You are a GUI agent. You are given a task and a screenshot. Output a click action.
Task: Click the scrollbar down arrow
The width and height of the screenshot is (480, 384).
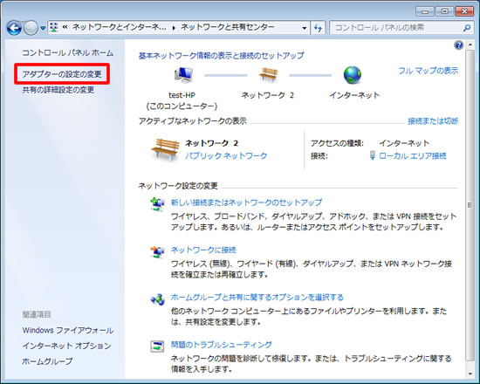(470, 374)
